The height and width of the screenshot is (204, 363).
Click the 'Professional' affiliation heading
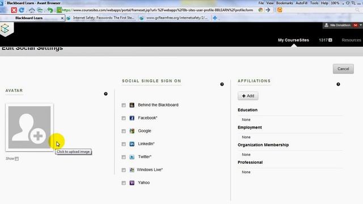tap(250, 163)
